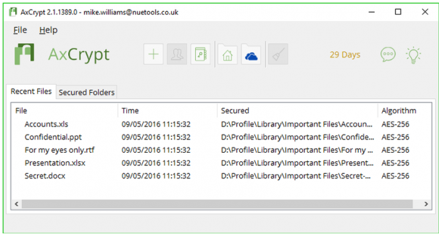This screenshot has height=238, width=439.
Task: Click the secured path ending in For my ...
Action: pyautogui.click(x=297, y=150)
